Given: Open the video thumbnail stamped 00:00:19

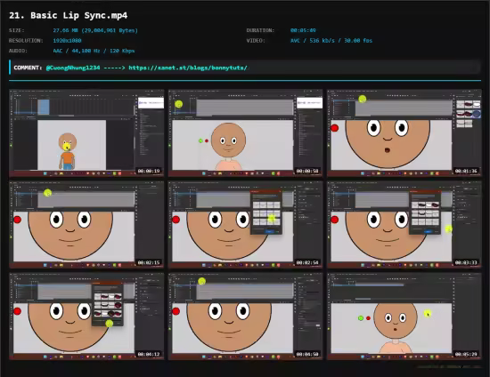Looking at the screenshot, I should pos(86,133).
